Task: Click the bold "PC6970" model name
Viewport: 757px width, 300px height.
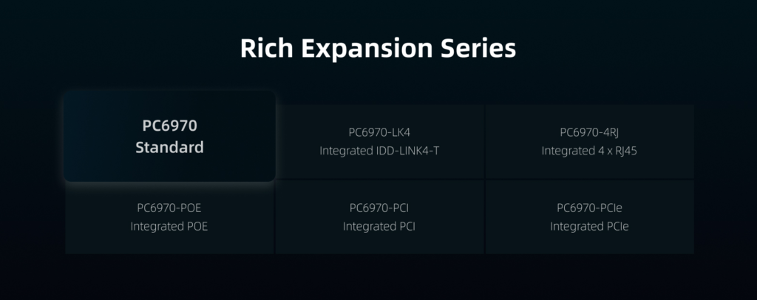Action: [x=169, y=126]
